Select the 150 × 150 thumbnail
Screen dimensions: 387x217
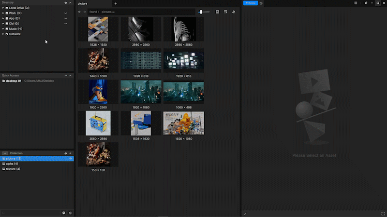pyautogui.click(x=98, y=154)
